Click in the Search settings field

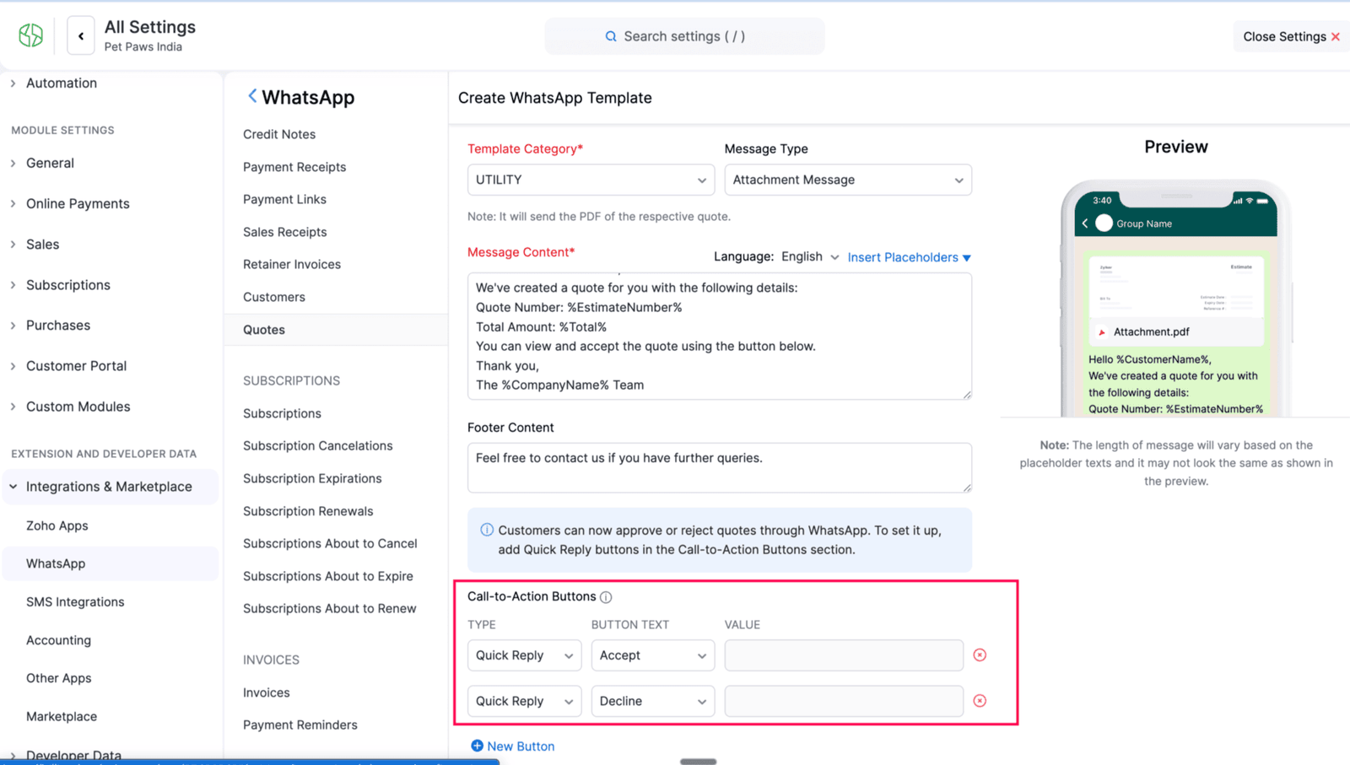(x=684, y=36)
